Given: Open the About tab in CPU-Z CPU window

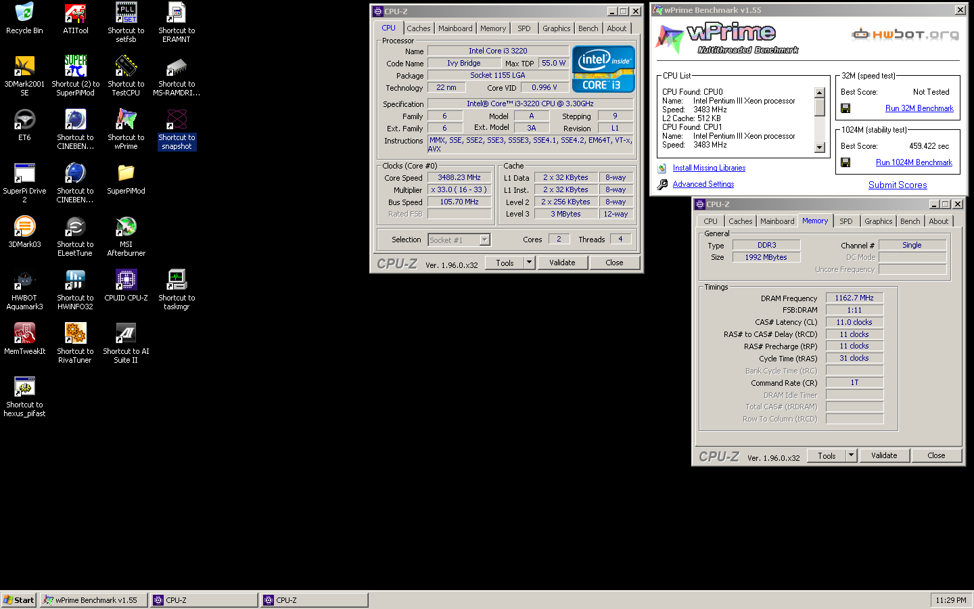Looking at the screenshot, I should (x=617, y=28).
